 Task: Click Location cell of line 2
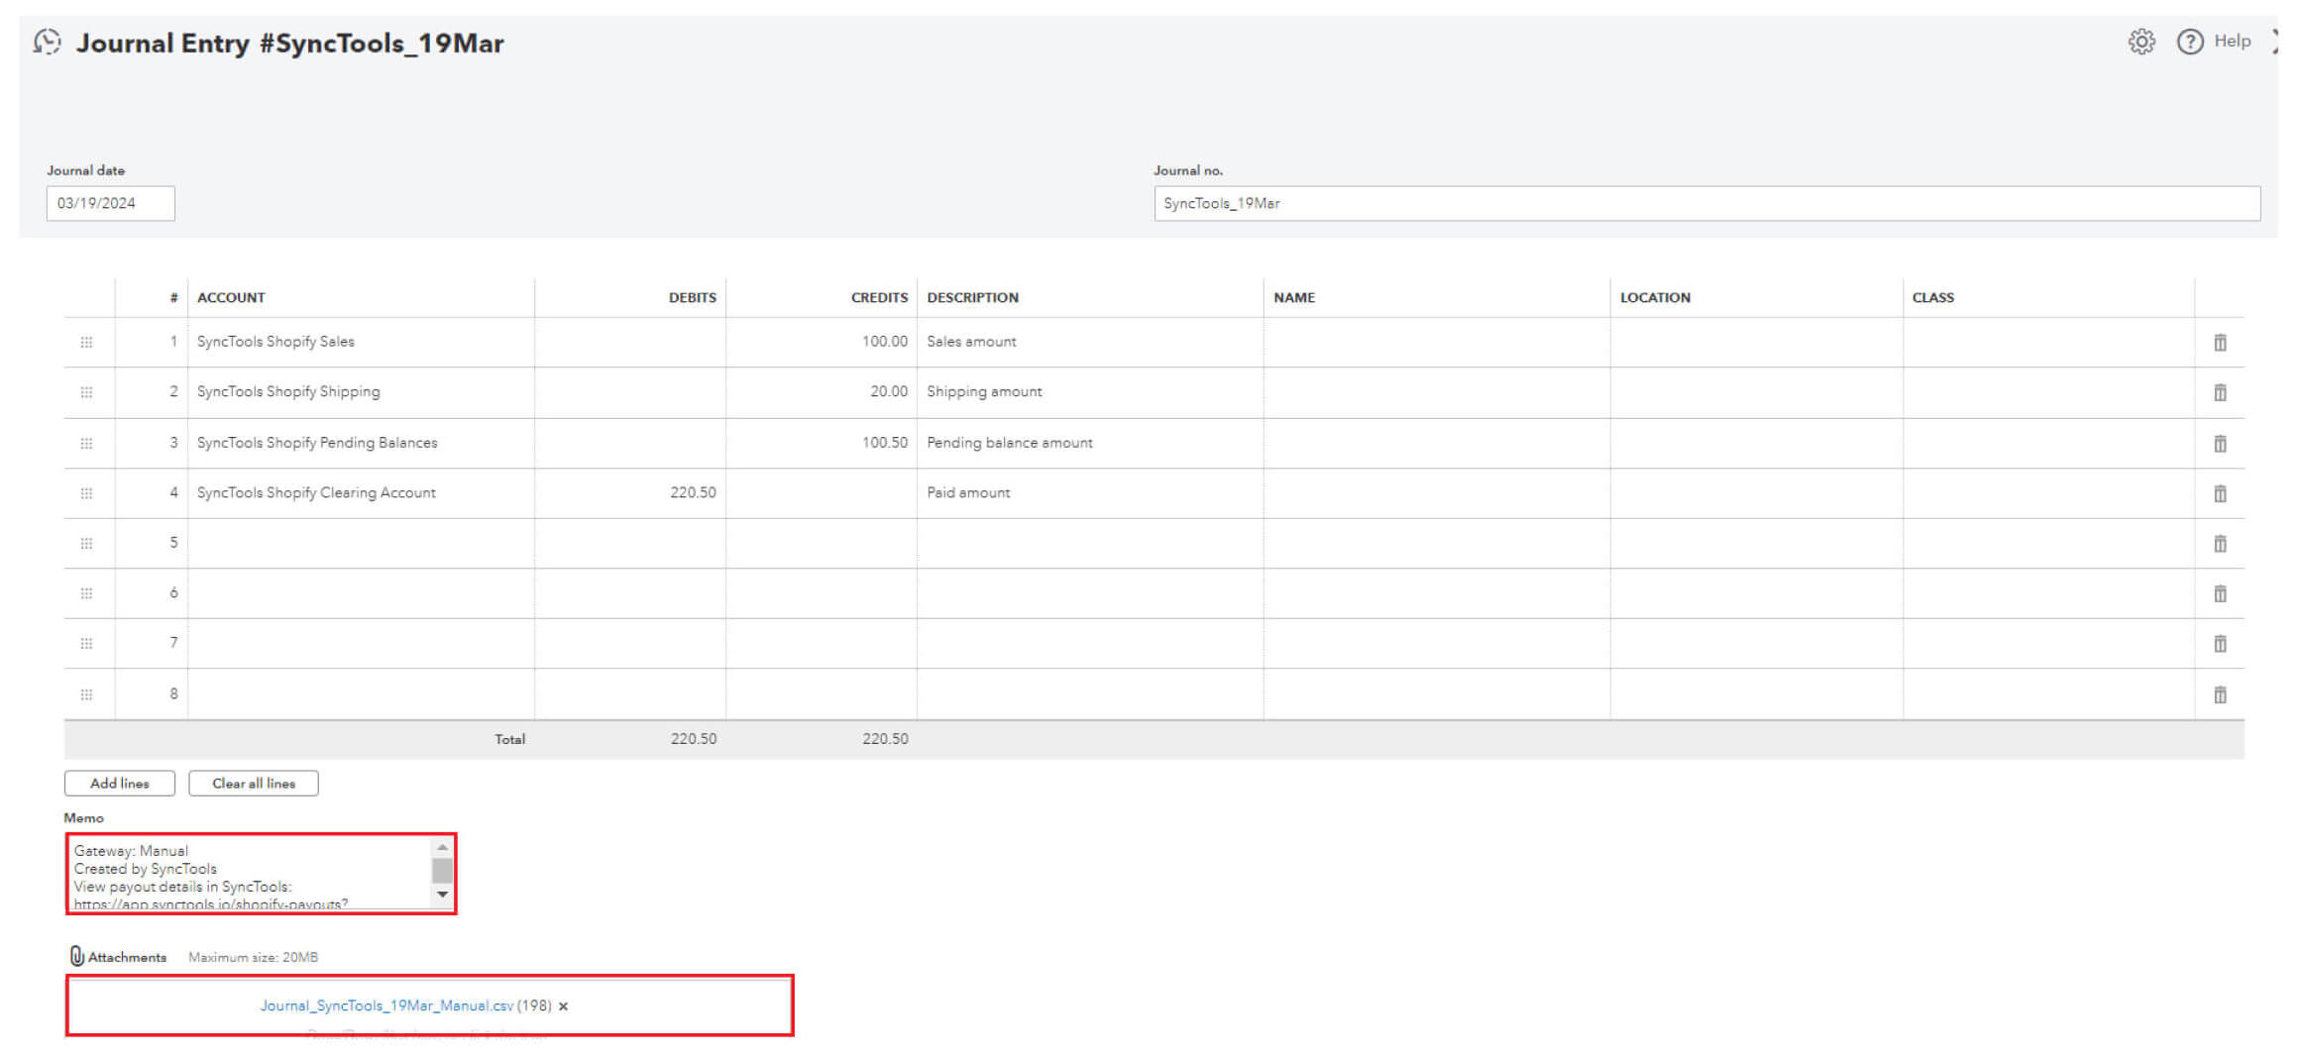(x=1756, y=392)
